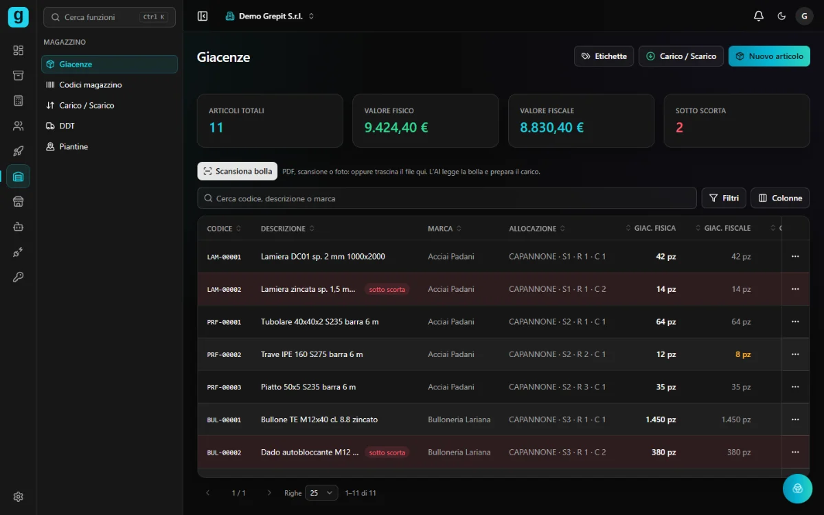
Task: Open the dashboard grid icon in rail
Action: coord(19,50)
